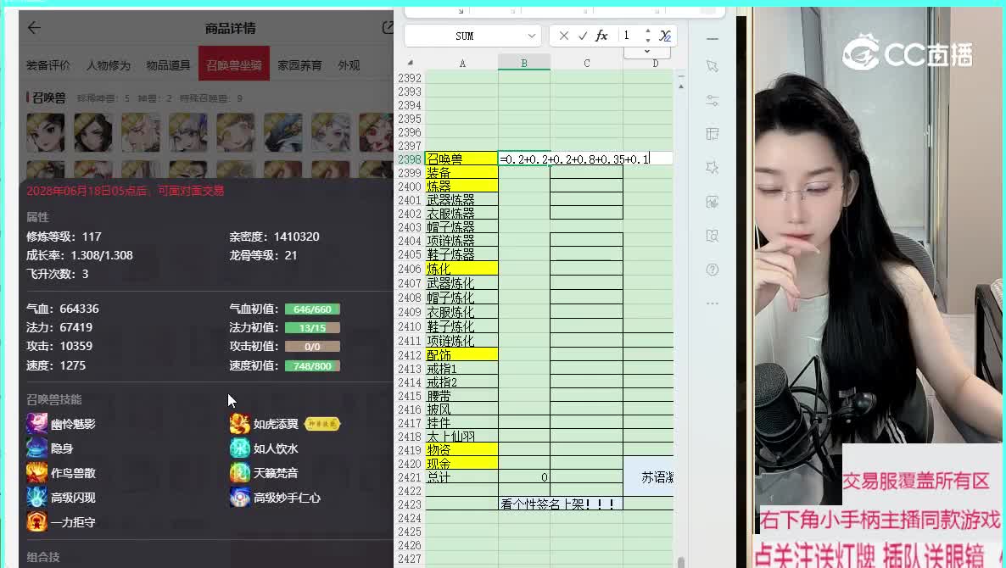Select the 炼化 yellow cell
The width and height of the screenshot is (1006, 568).
coord(462,269)
